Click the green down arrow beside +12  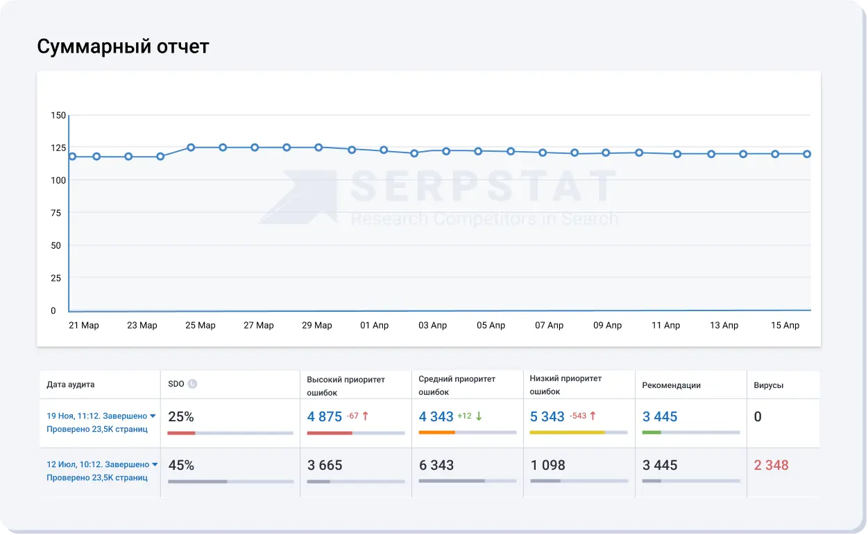[x=479, y=416]
